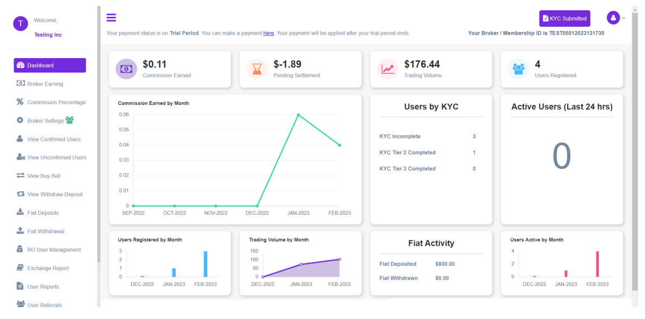645x319 pixels.
Task: Click the View Confirmed Users person icon
Action: (x=20, y=139)
